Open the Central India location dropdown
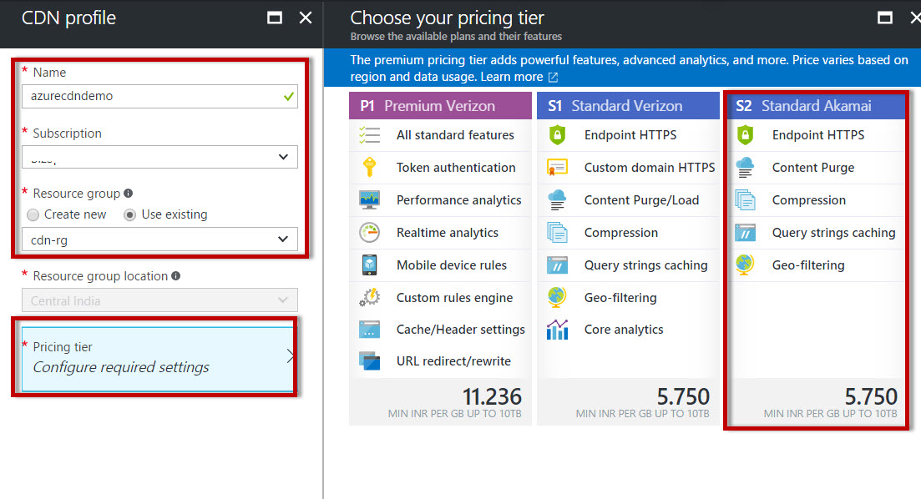Screen dimensions: 921x499 [x=159, y=300]
